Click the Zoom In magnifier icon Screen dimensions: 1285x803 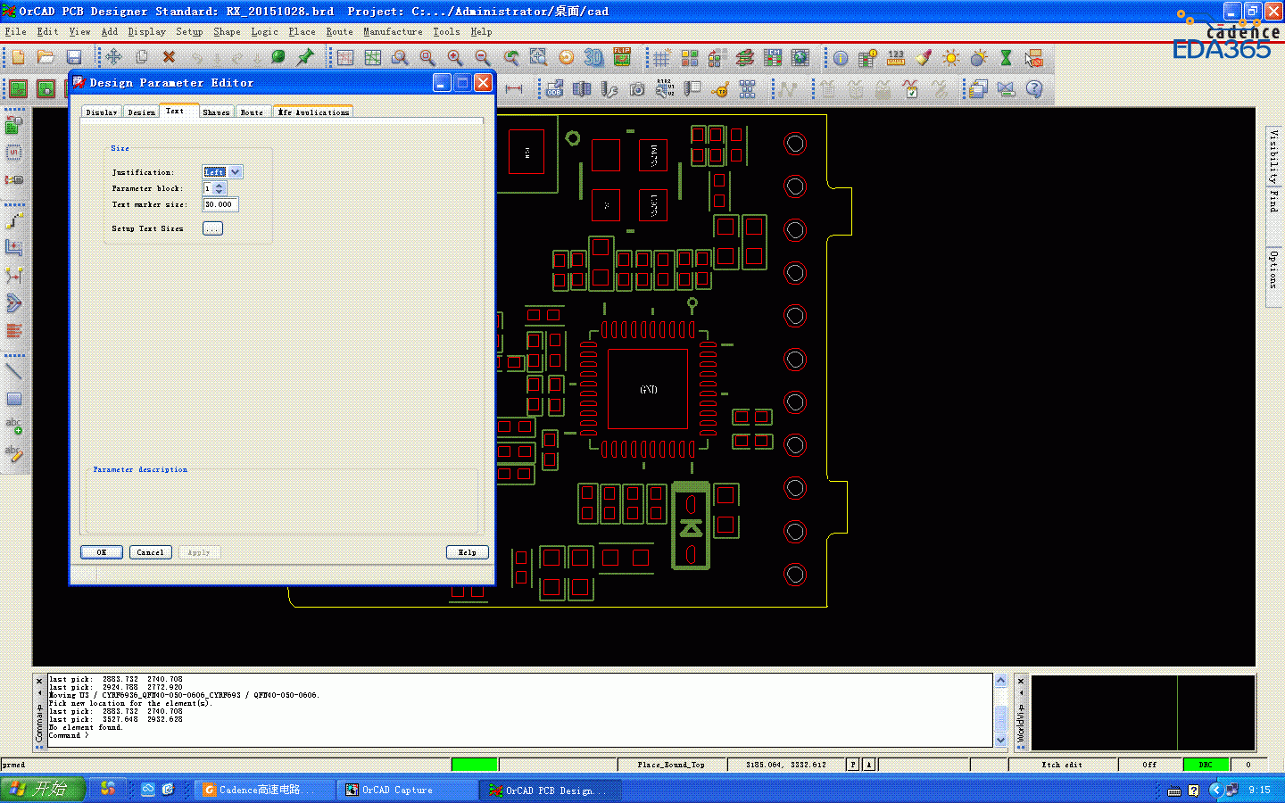point(455,58)
